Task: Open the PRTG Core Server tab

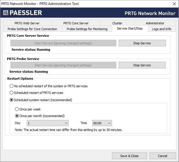Action: [76, 23]
